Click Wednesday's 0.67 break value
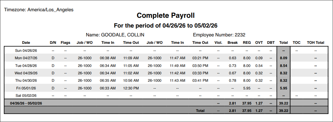Image resolution: width=333 pixels, height=122 pixels. (x=232, y=73)
